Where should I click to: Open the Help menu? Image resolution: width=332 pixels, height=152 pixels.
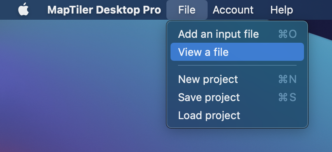[x=282, y=10]
